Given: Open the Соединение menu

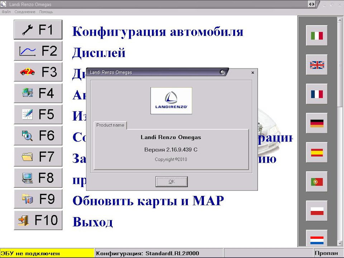Looking at the screenshot, I should pos(25,12).
